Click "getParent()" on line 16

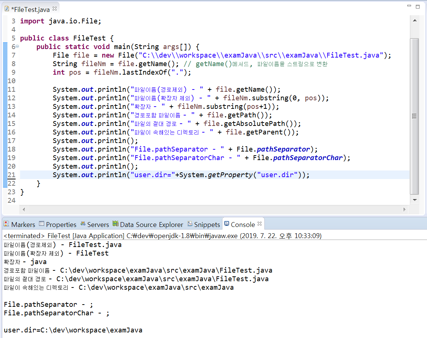(x=268, y=132)
